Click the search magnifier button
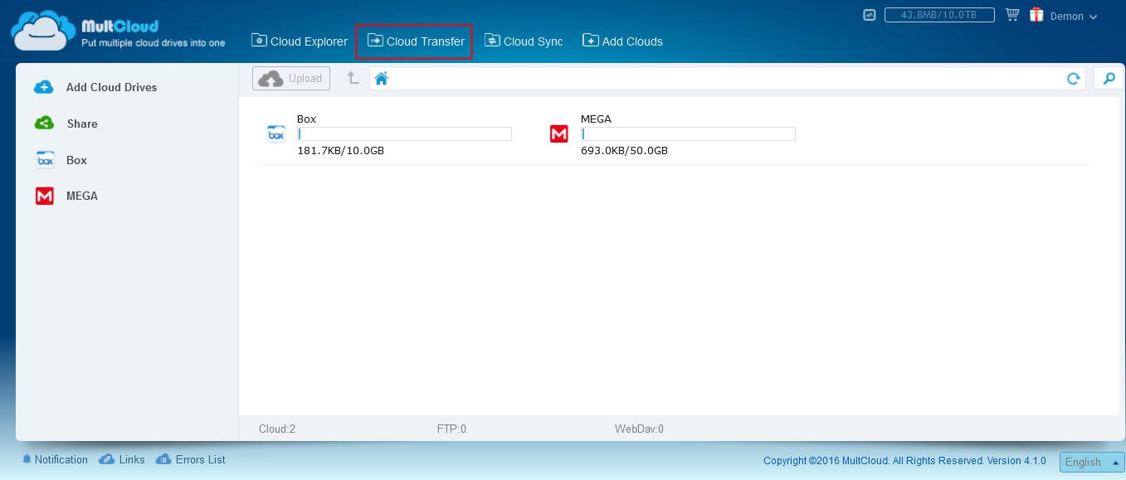The image size is (1126, 480). coord(1108,79)
